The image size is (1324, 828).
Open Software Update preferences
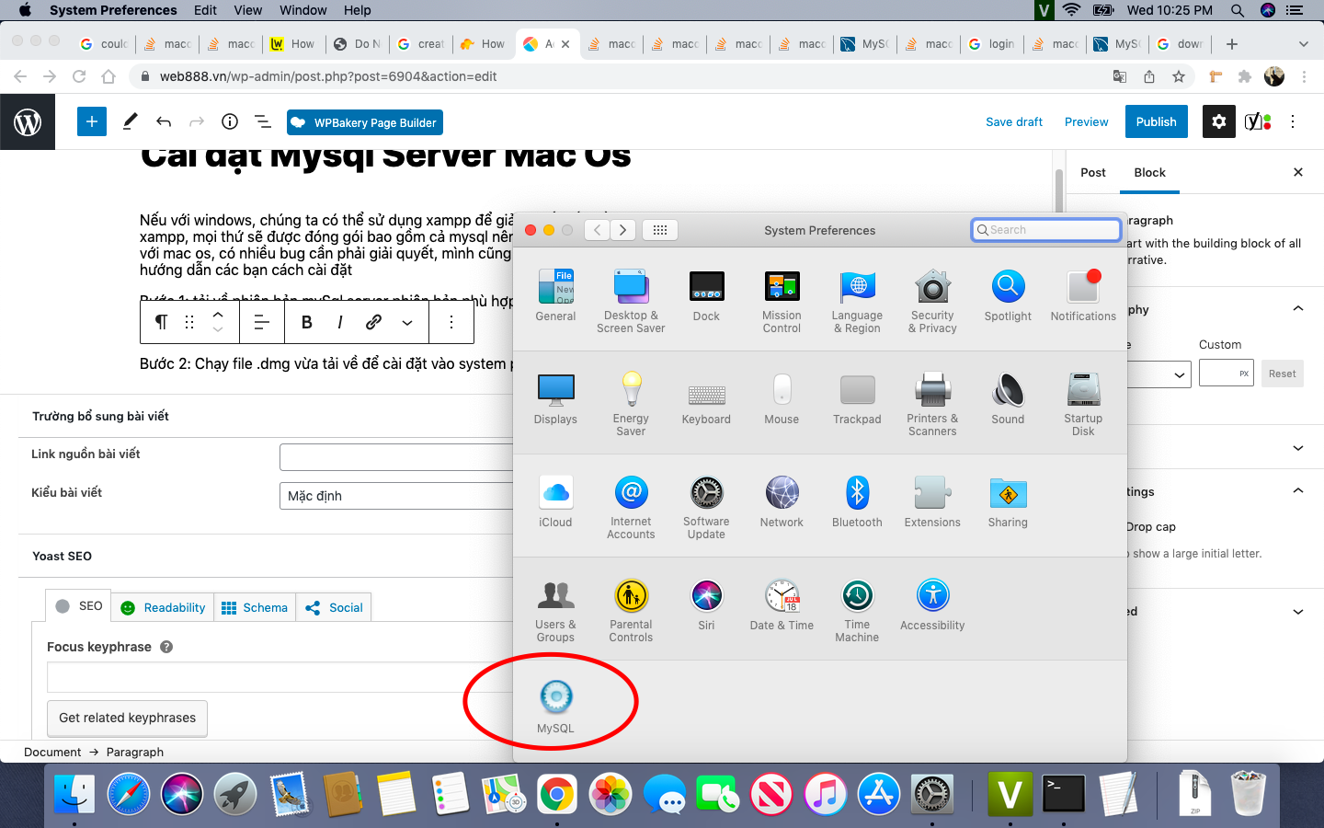[706, 507]
